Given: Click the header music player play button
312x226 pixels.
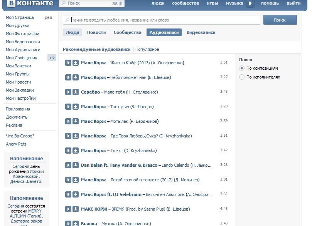Looking at the screenshot, I should point(250,3).
